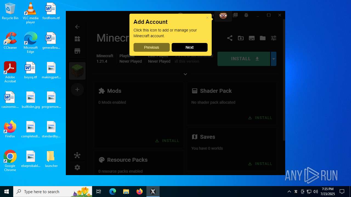Open Firefox from the taskbar
Viewport: 351px width, 197px height.
(140, 192)
